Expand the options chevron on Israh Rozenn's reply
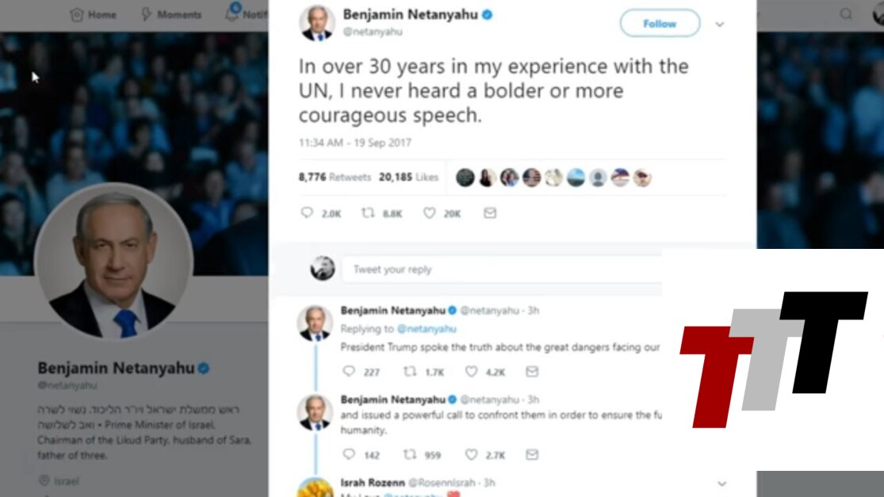Image resolution: width=884 pixels, height=497 pixels. pyautogui.click(x=722, y=484)
